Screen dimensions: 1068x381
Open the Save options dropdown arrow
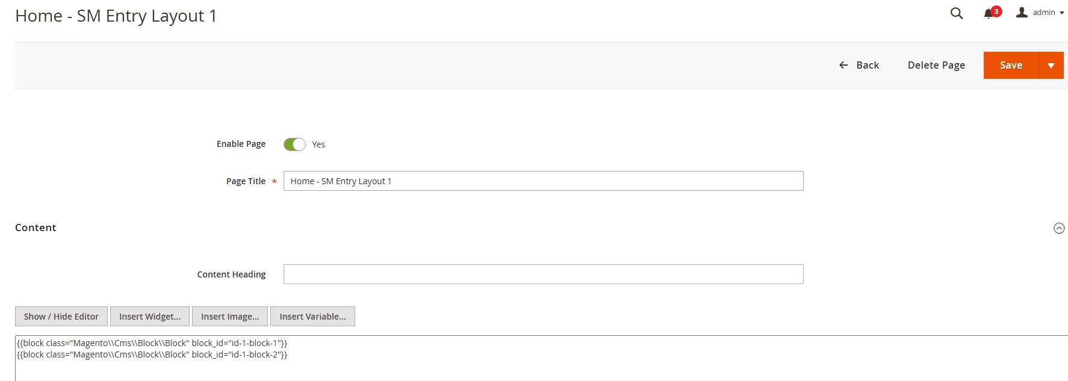coord(1051,66)
